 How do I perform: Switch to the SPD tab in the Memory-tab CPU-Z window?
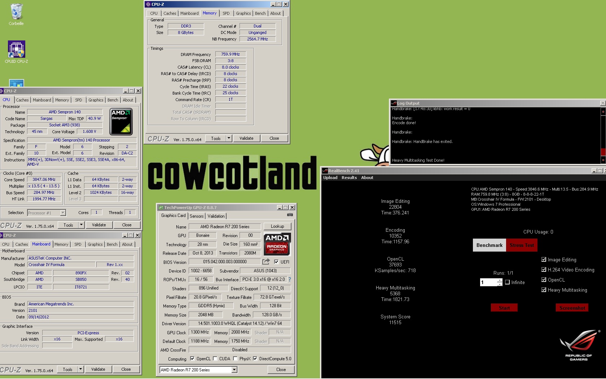(226, 13)
